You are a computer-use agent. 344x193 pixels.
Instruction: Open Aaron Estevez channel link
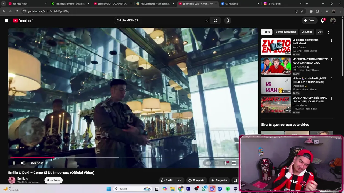coord(299,47)
